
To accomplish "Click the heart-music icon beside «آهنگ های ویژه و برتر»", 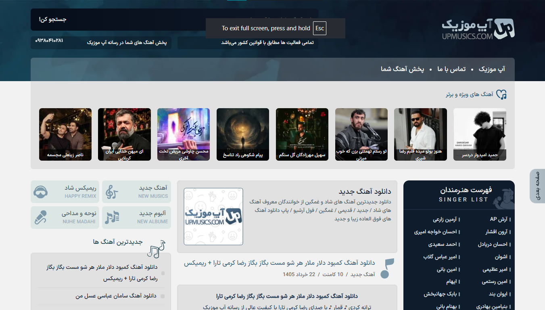I will point(501,94).
